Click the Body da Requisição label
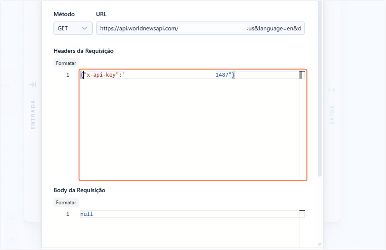The width and height of the screenshot is (386, 250). 79,190
